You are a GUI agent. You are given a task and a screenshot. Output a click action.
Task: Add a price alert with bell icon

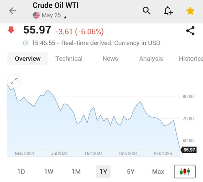[x=168, y=11]
